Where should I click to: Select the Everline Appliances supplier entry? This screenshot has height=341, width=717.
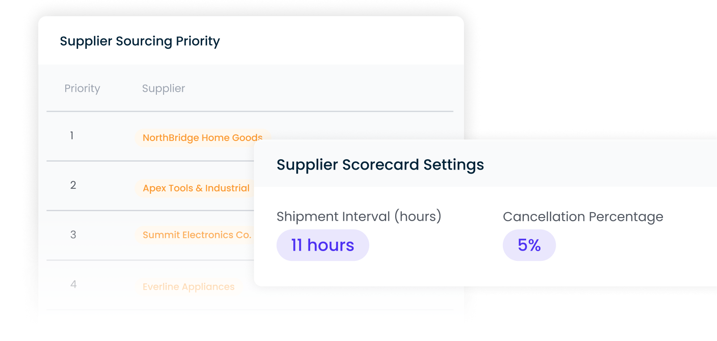coord(188,287)
